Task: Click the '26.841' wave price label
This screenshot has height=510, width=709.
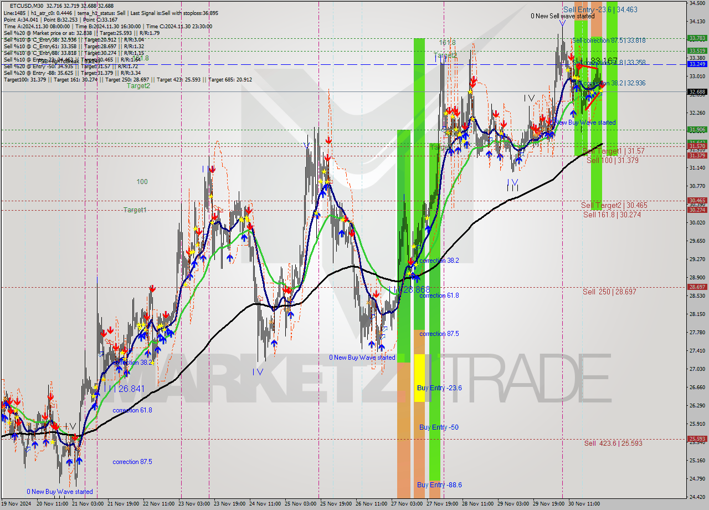Action: [131, 389]
